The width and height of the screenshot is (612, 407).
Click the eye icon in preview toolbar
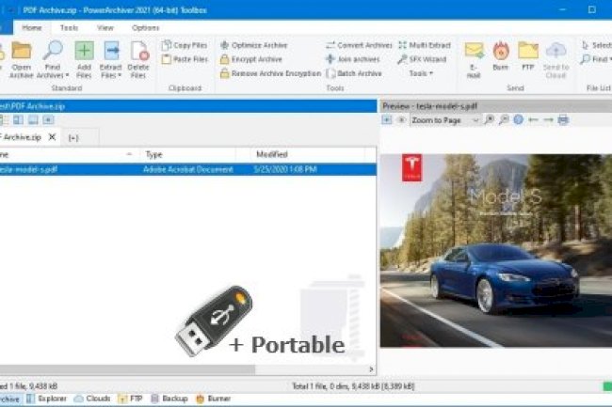[x=401, y=120]
